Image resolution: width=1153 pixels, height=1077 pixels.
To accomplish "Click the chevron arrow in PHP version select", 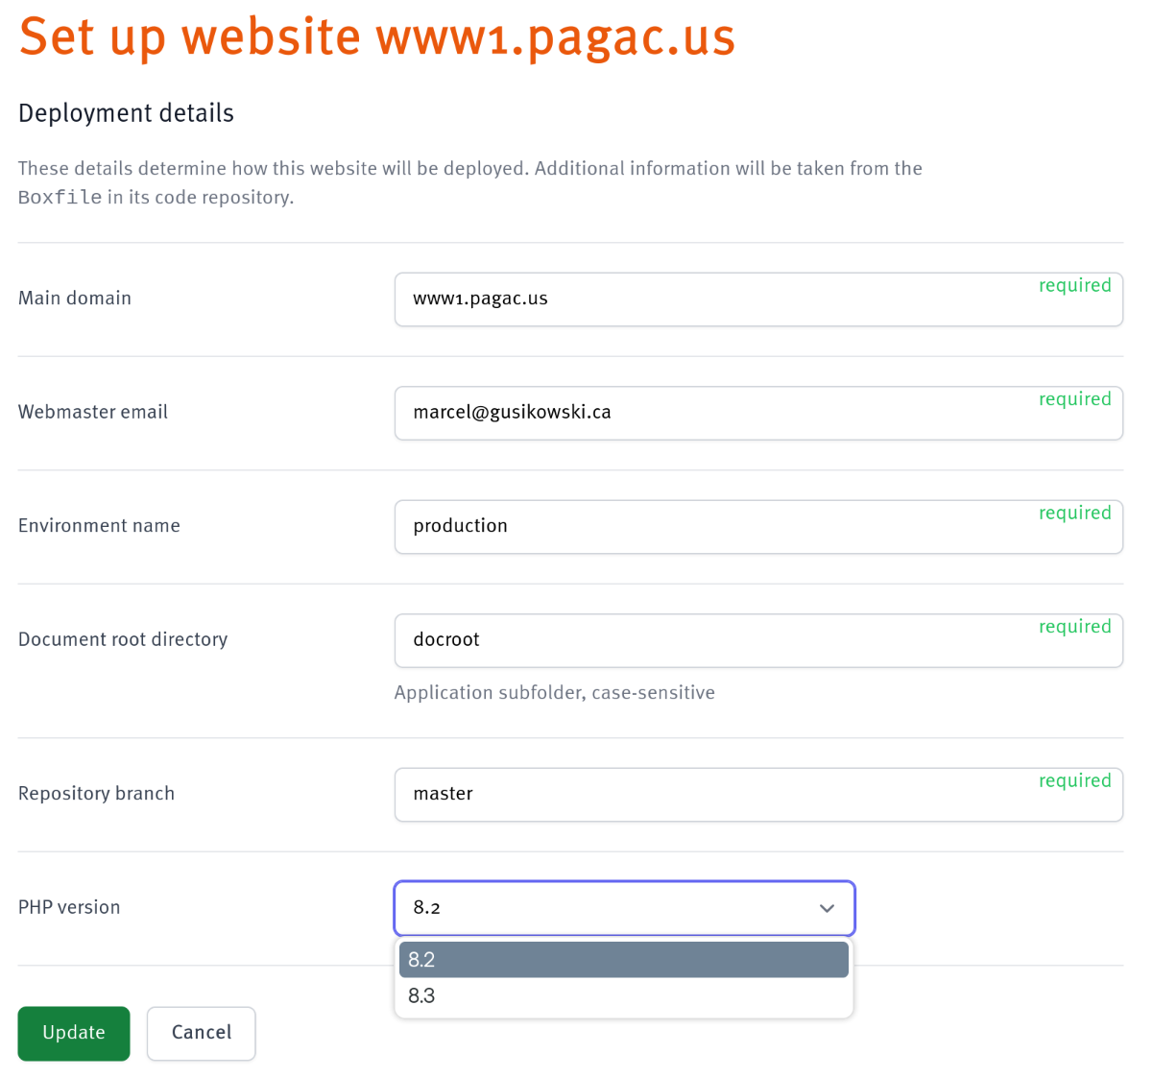I will (x=827, y=908).
